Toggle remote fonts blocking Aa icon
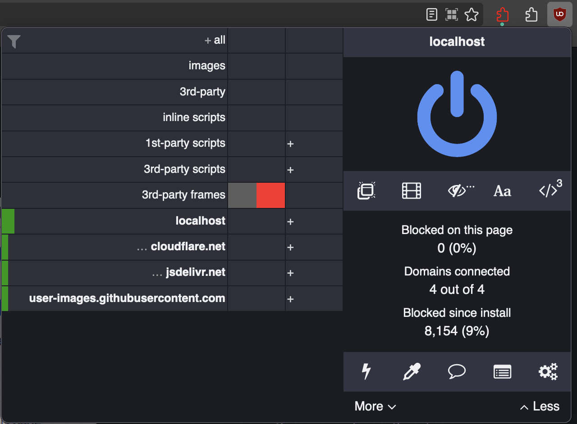Viewport: 577px width, 424px height. point(502,191)
